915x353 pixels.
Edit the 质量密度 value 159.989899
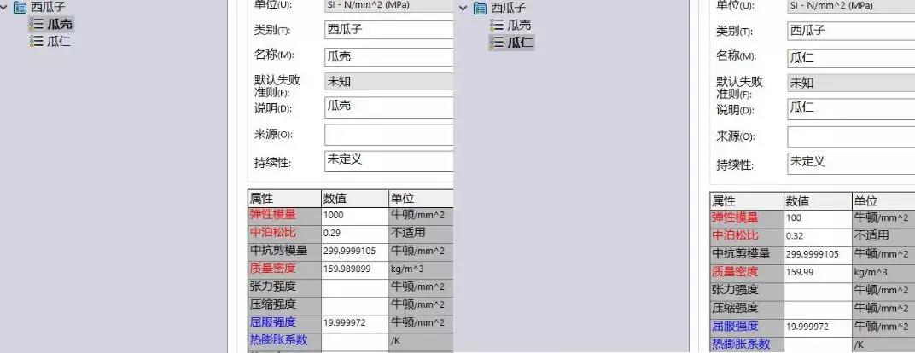coord(354,269)
